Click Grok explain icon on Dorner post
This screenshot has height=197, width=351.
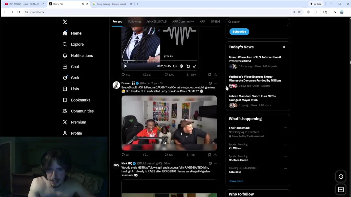coord(210,83)
